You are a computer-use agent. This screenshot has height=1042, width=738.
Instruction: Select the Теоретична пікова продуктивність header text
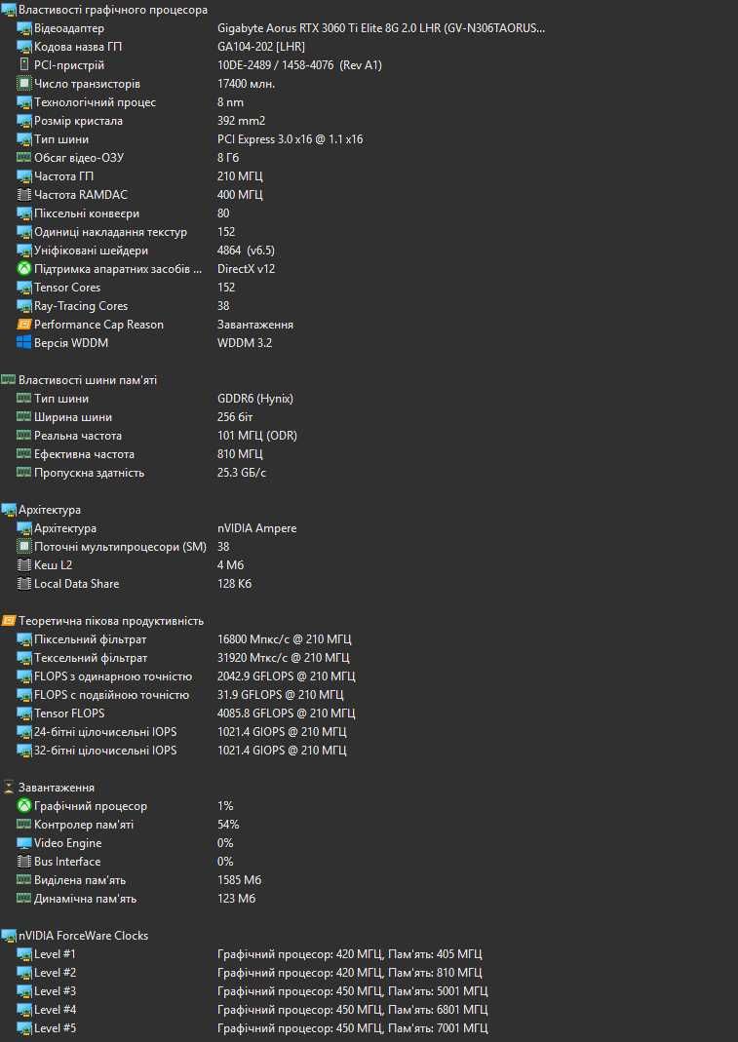click(x=111, y=621)
